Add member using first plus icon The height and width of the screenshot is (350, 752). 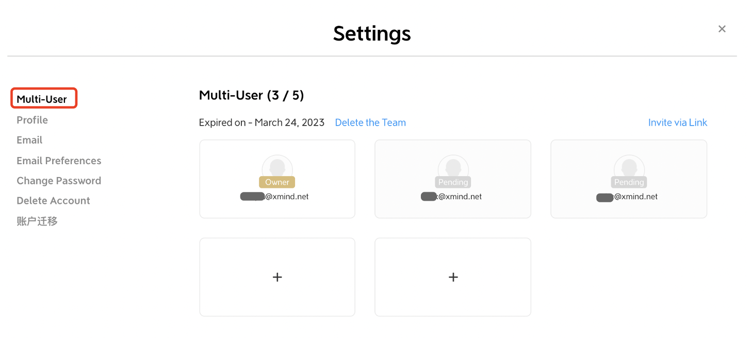tap(277, 277)
